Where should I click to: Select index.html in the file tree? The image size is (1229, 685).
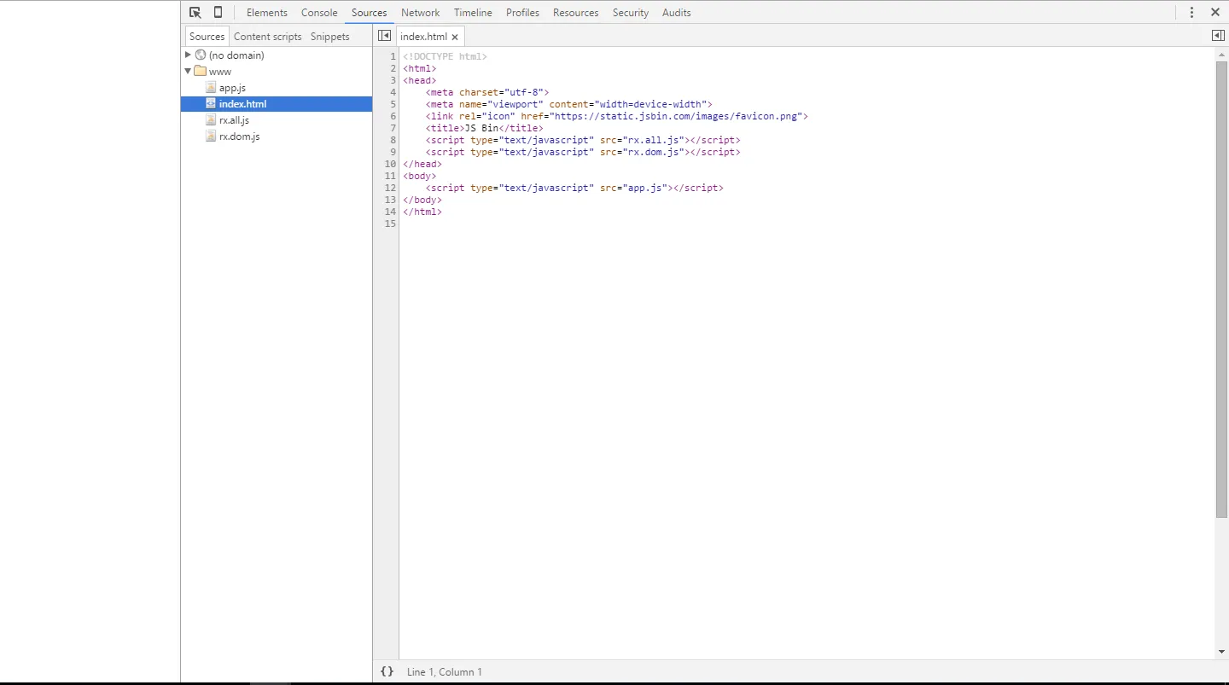(x=242, y=104)
